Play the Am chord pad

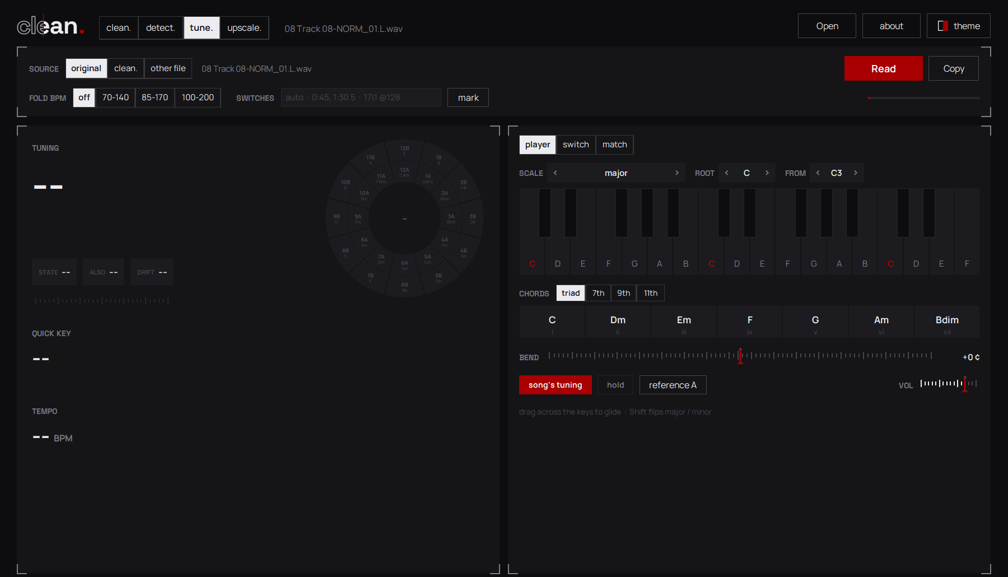tap(881, 322)
